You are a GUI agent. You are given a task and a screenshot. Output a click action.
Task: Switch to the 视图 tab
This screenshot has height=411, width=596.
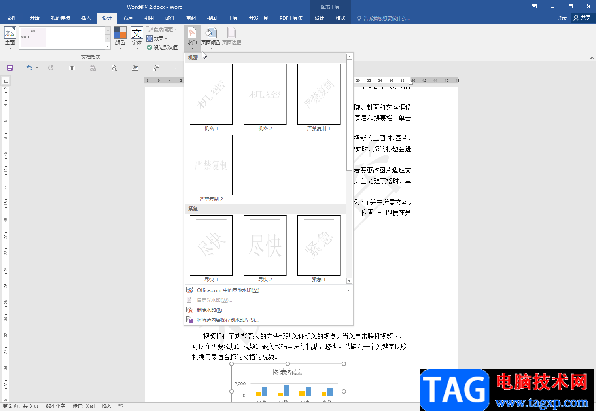[x=212, y=18]
